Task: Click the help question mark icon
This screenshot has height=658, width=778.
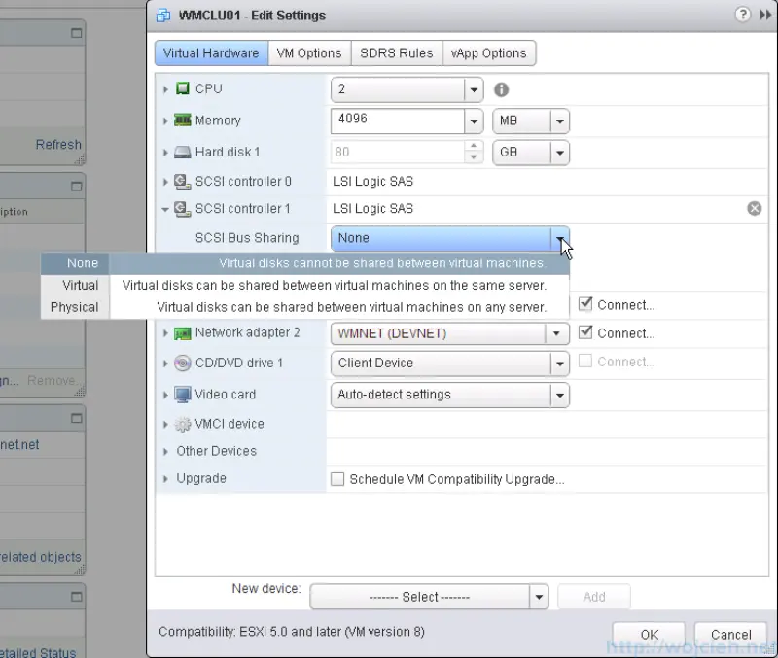Action: coord(742,15)
